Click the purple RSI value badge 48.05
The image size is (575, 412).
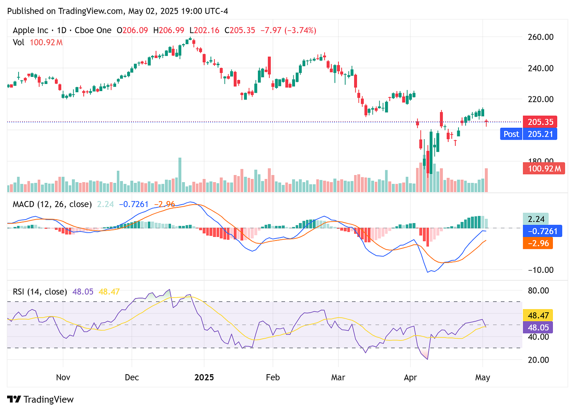[x=537, y=327]
